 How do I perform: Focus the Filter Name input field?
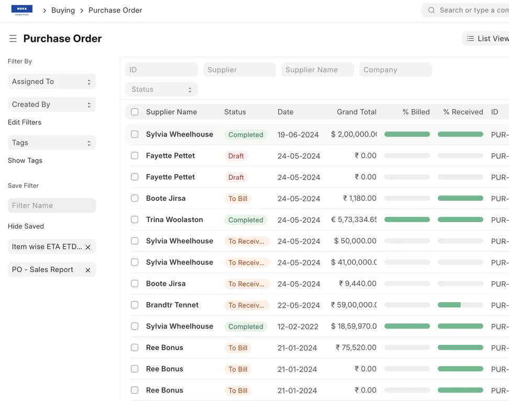pyautogui.click(x=52, y=205)
